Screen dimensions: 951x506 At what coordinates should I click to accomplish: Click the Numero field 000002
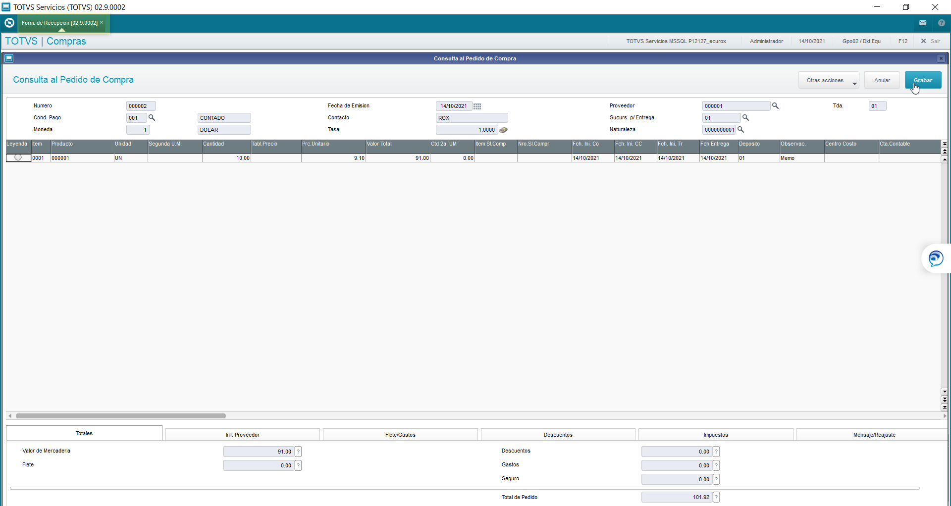[x=141, y=106]
